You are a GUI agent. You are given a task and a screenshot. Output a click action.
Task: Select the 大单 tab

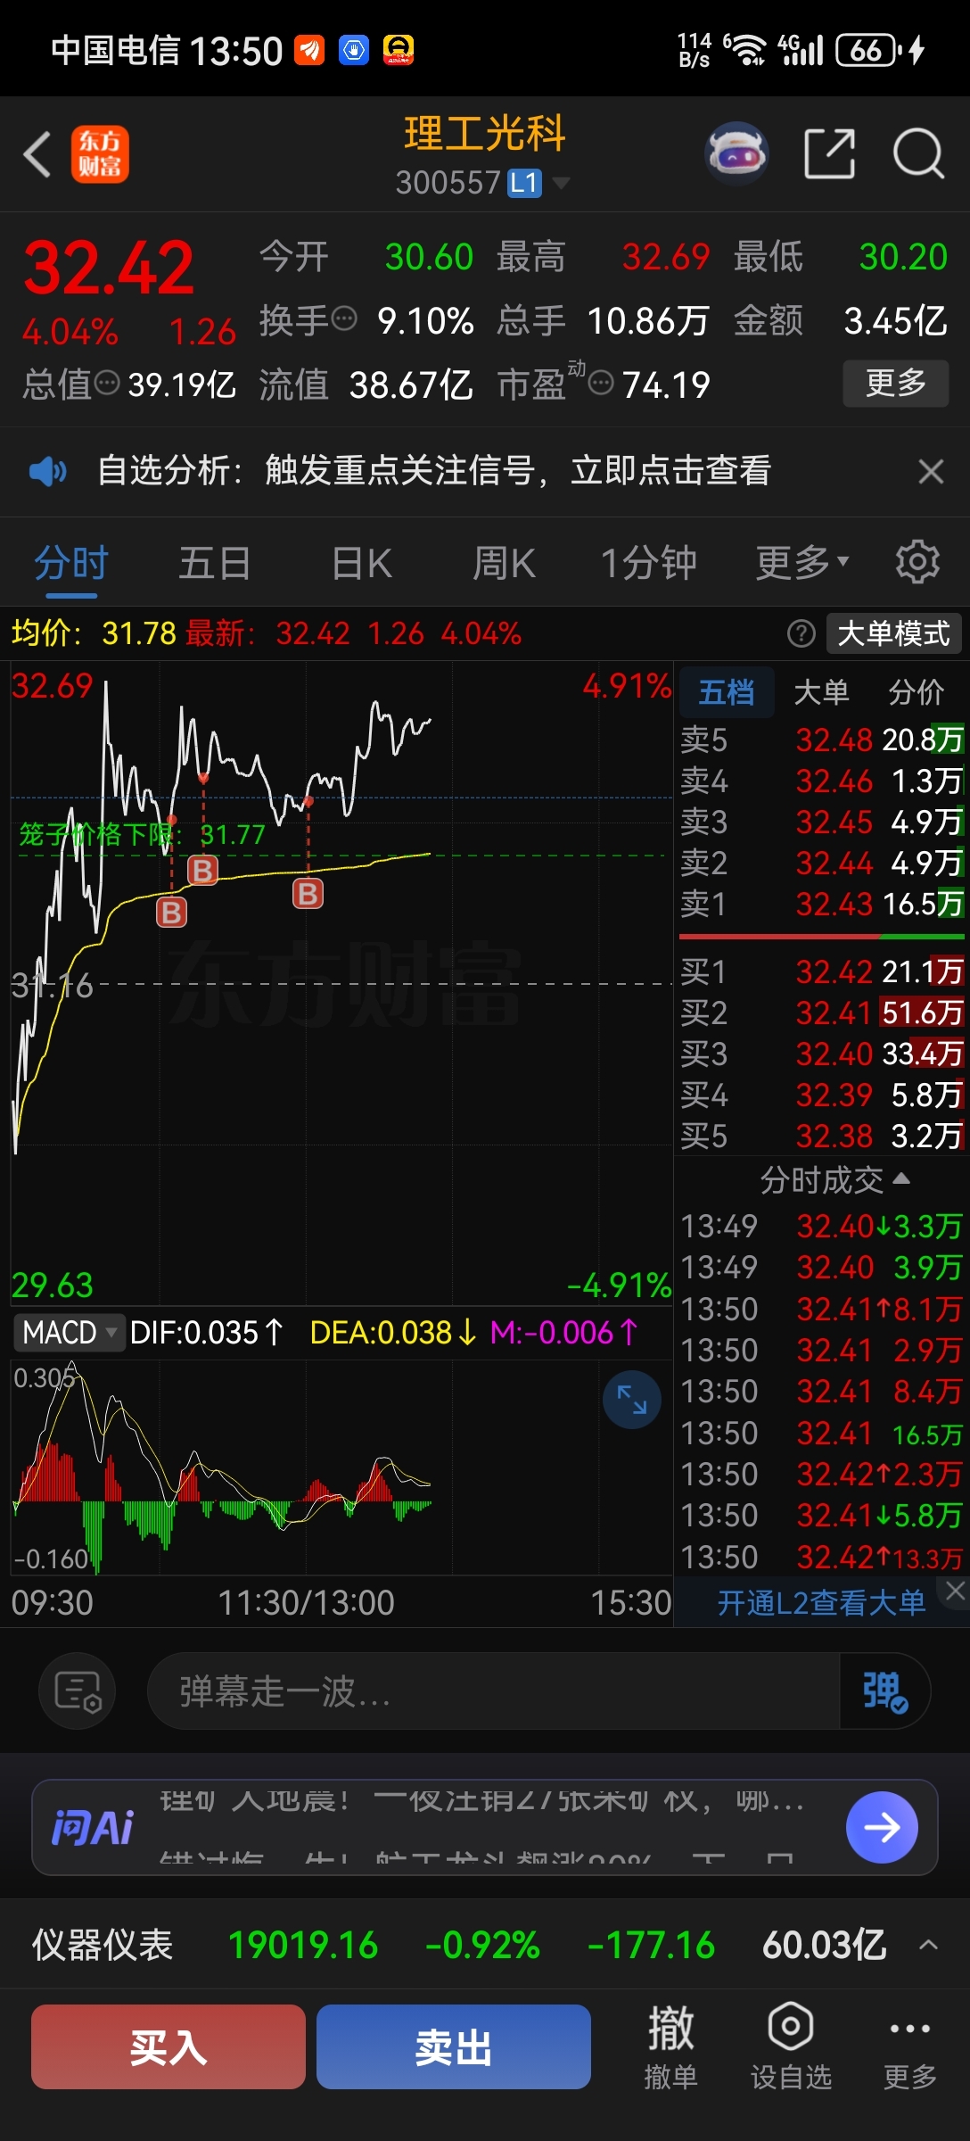click(x=821, y=691)
